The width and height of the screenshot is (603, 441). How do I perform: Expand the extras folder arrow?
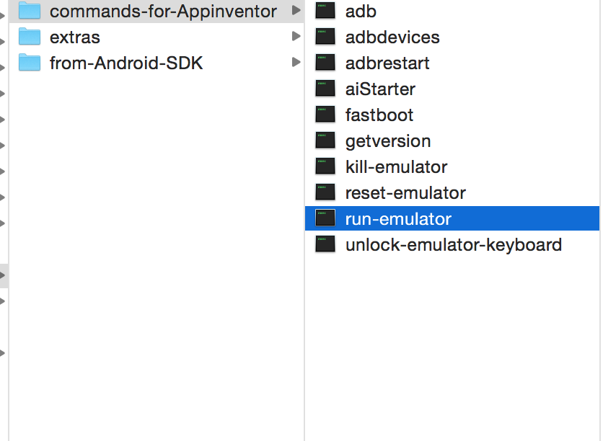(x=296, y=36)
